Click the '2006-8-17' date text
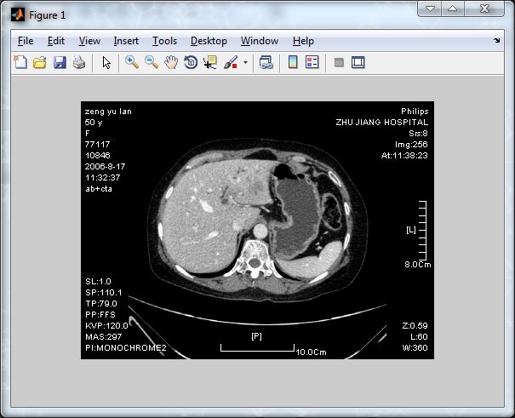The image size is (515, 418). click(105, 167)
